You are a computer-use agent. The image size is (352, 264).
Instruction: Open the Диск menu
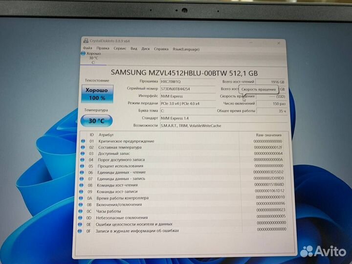pos(146,48)
